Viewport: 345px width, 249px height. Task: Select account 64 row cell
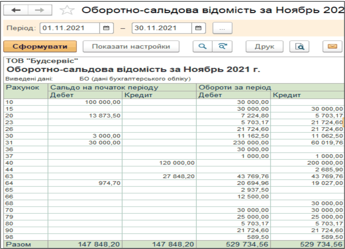coord(26,183)
